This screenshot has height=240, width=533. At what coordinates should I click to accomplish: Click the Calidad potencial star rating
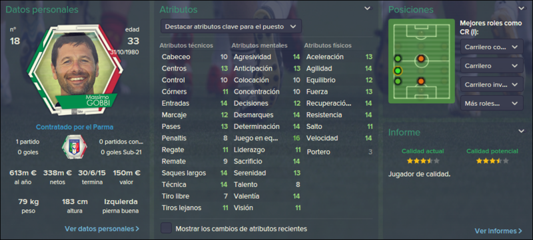click(492, 161)
